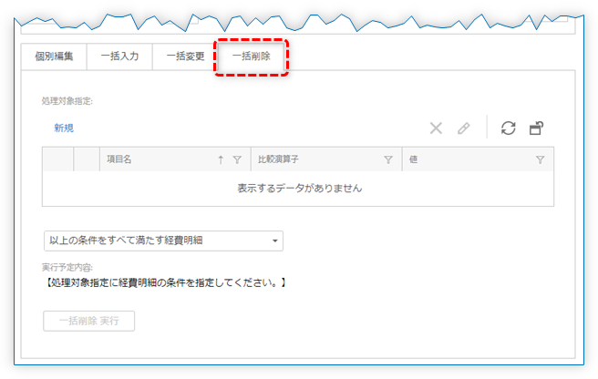
Task: Open the filter for the 値 column
Action: pyautogui.click(x=540, y=159)
